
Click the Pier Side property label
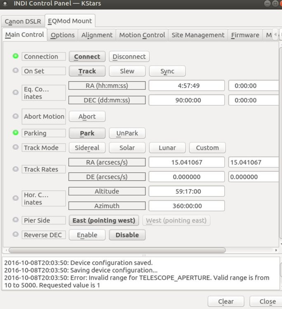[44, 220]
